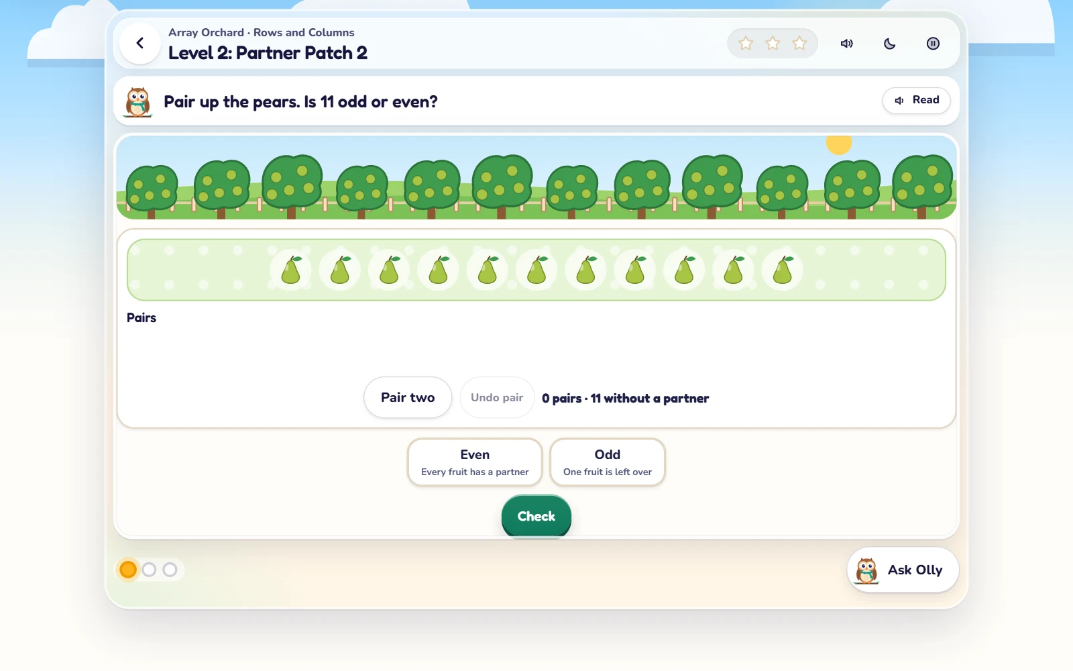The height and width of the screenshot is (671, 1073).
Task: Click the second star in the rating bar
Action: coord(773,44)
